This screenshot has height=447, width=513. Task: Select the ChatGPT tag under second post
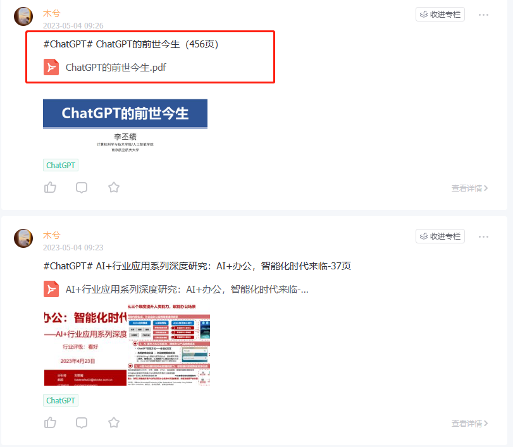61,400
